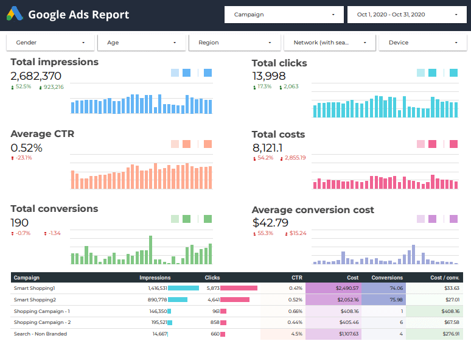This screenshot has height=341, width=471.
Task: Click the rightmost green Total conversions legend swatch
Action: pos(208,219)
